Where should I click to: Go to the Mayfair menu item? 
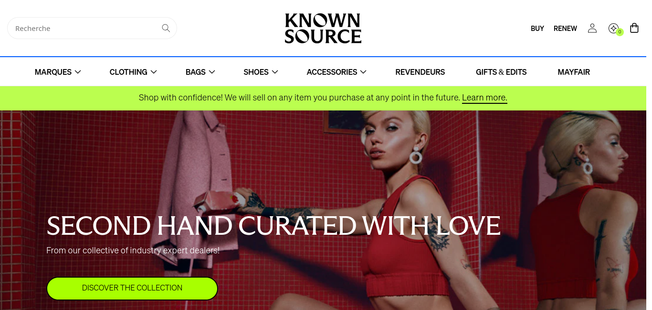[x=574, y=72]
